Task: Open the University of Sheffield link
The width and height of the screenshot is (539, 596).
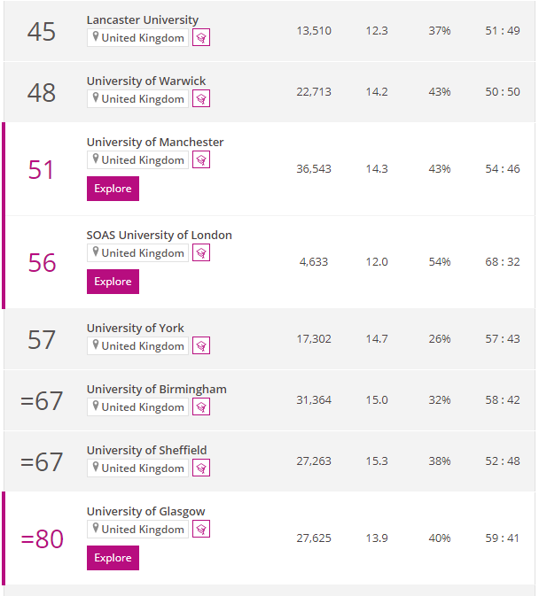Action: [146, 450]
